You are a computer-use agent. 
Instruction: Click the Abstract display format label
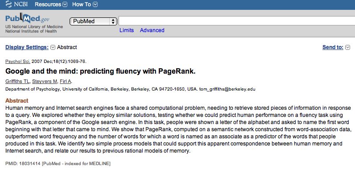point(67,47)
